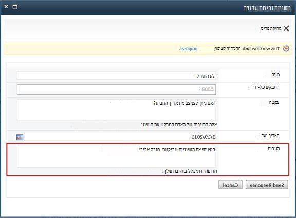Click inside the comments text area
296x218 pixels.
coord(116,156)
